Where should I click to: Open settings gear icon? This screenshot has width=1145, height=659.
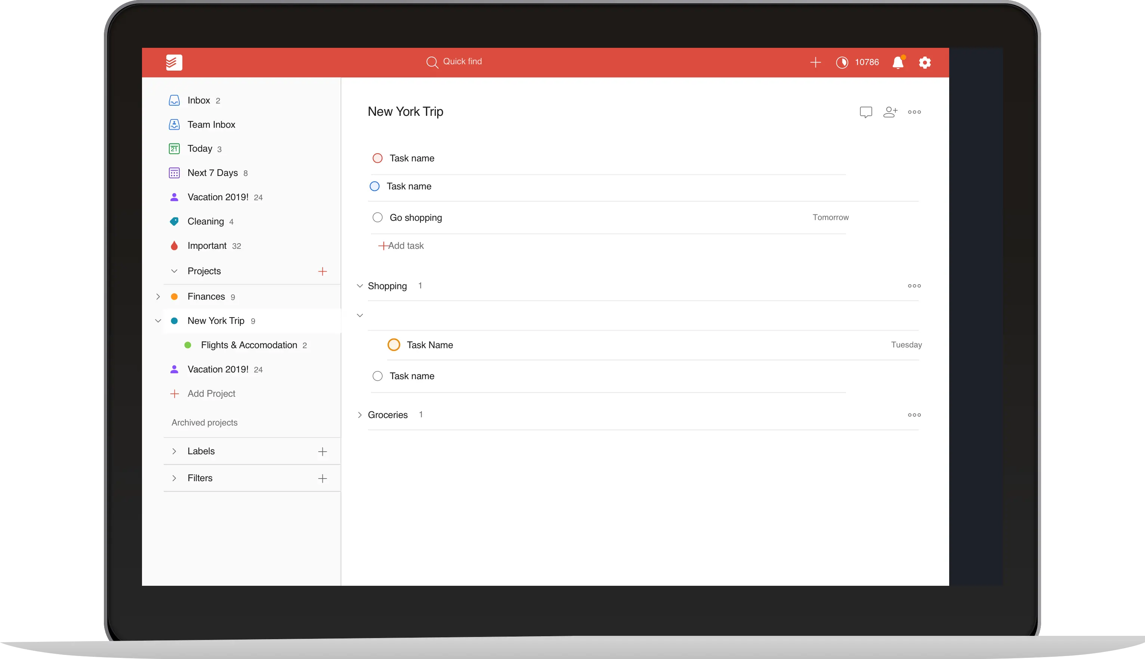925,62
